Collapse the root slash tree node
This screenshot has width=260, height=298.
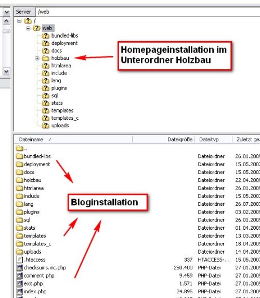pyautogui.click(x=19, y=21)
